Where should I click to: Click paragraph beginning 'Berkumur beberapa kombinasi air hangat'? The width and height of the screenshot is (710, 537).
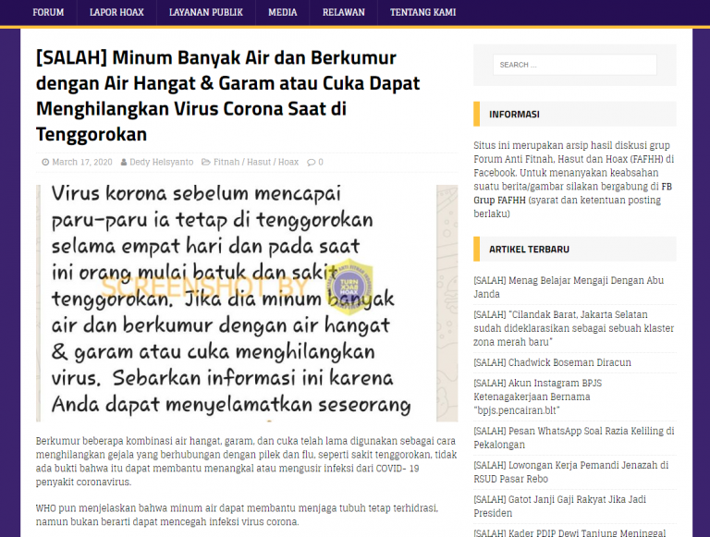246,461
